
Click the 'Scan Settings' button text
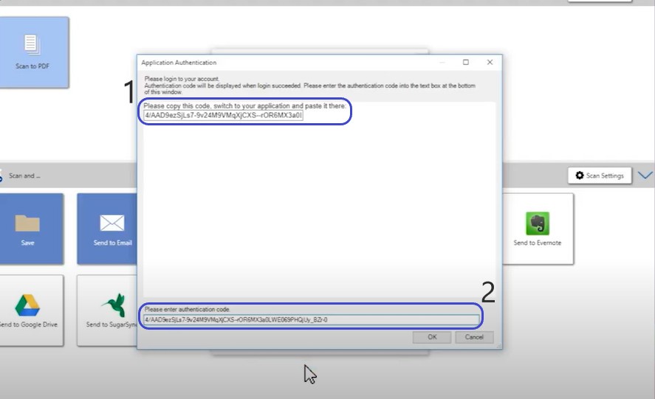tap(606, 176)
